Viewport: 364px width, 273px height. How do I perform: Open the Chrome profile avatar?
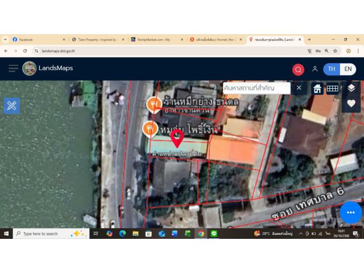(348, 51)
